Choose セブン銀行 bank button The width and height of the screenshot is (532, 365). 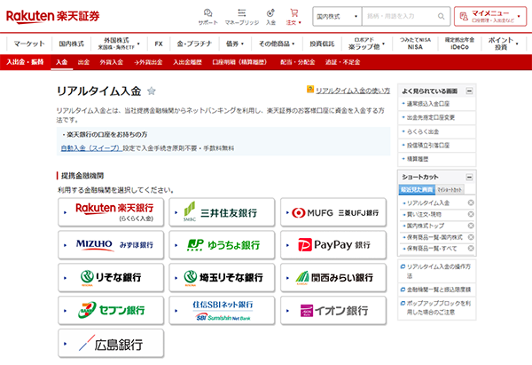[x=111, y=310]
